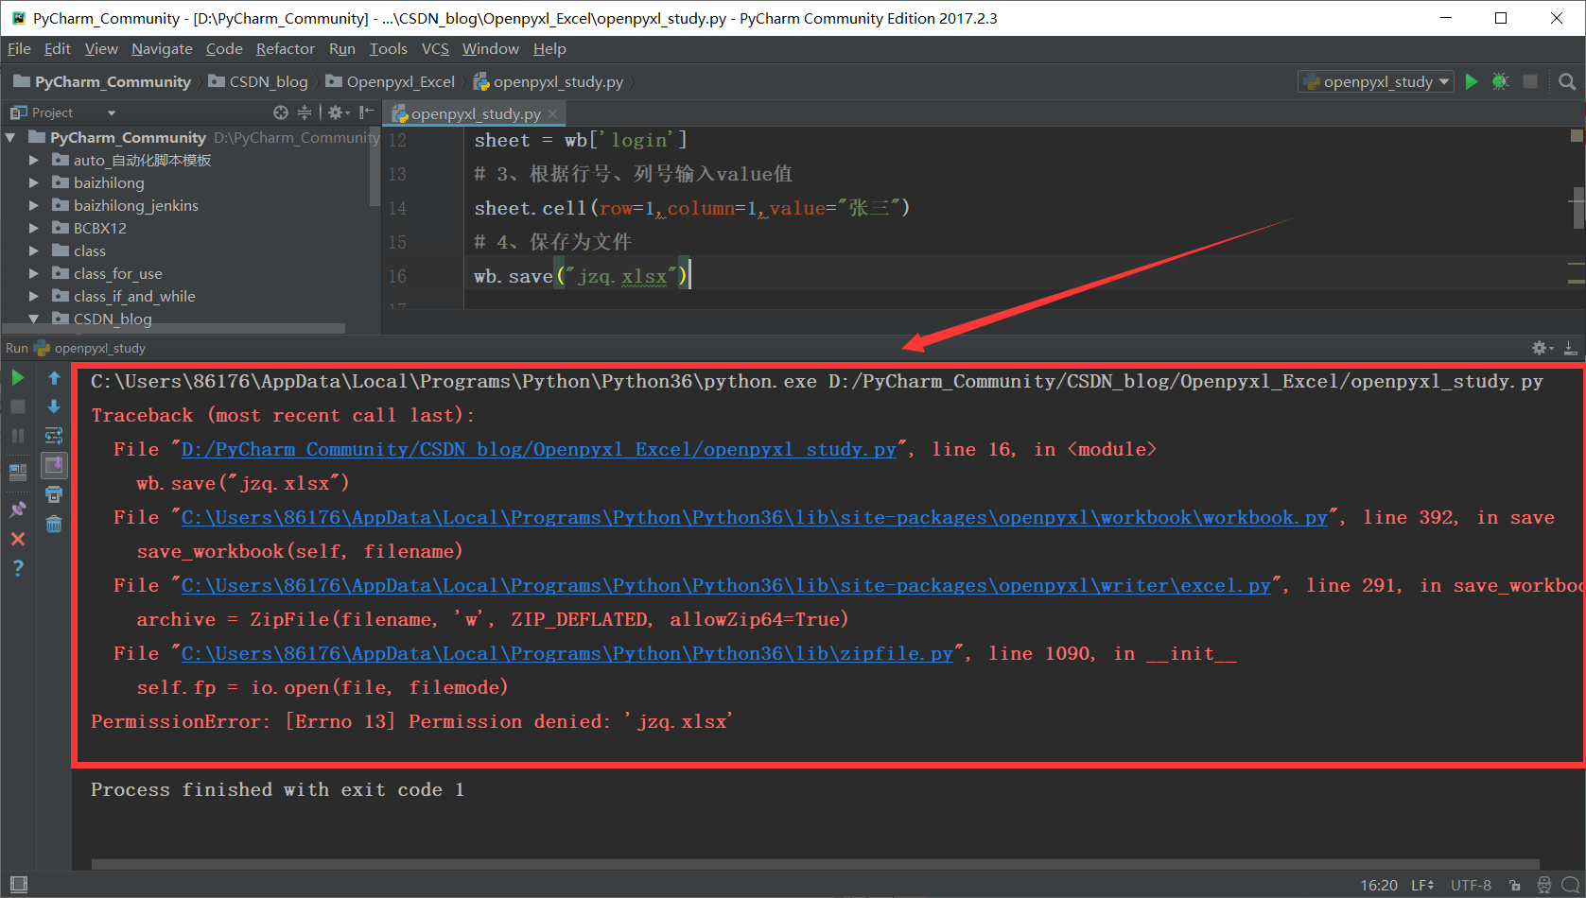Jump down the stack trace with the down arrow

tap(54, 406)
